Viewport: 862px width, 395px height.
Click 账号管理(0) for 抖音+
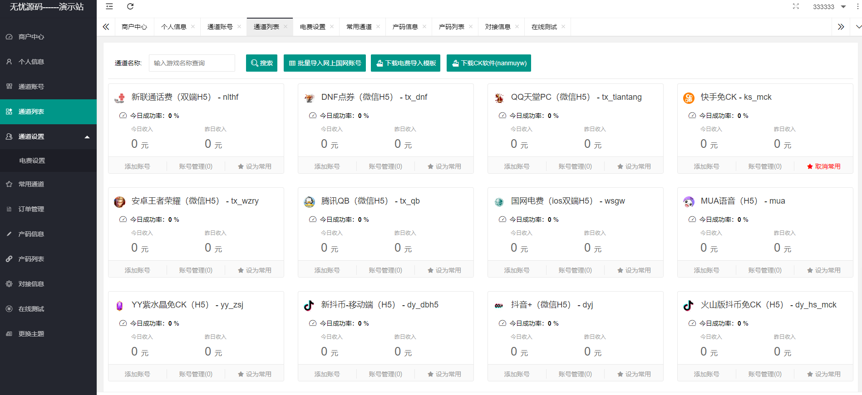click(x=575, y=374)
